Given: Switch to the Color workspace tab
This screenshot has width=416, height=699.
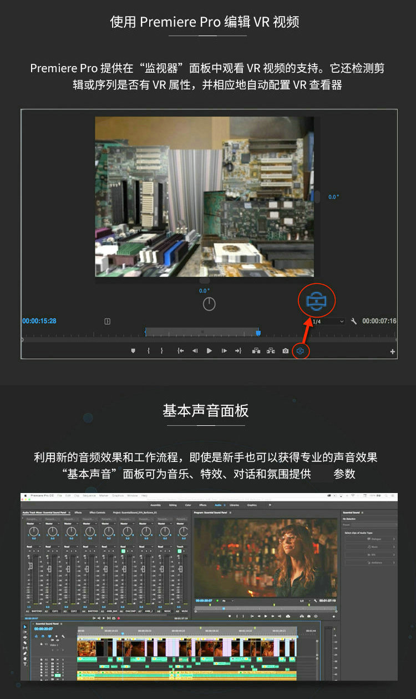Looking at the screenshot, I should click(x=188, y=505).
